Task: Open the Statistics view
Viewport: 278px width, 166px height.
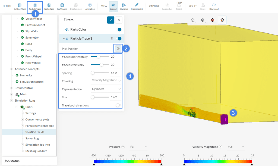Action: pyautogui.click(x=124, y=7)
